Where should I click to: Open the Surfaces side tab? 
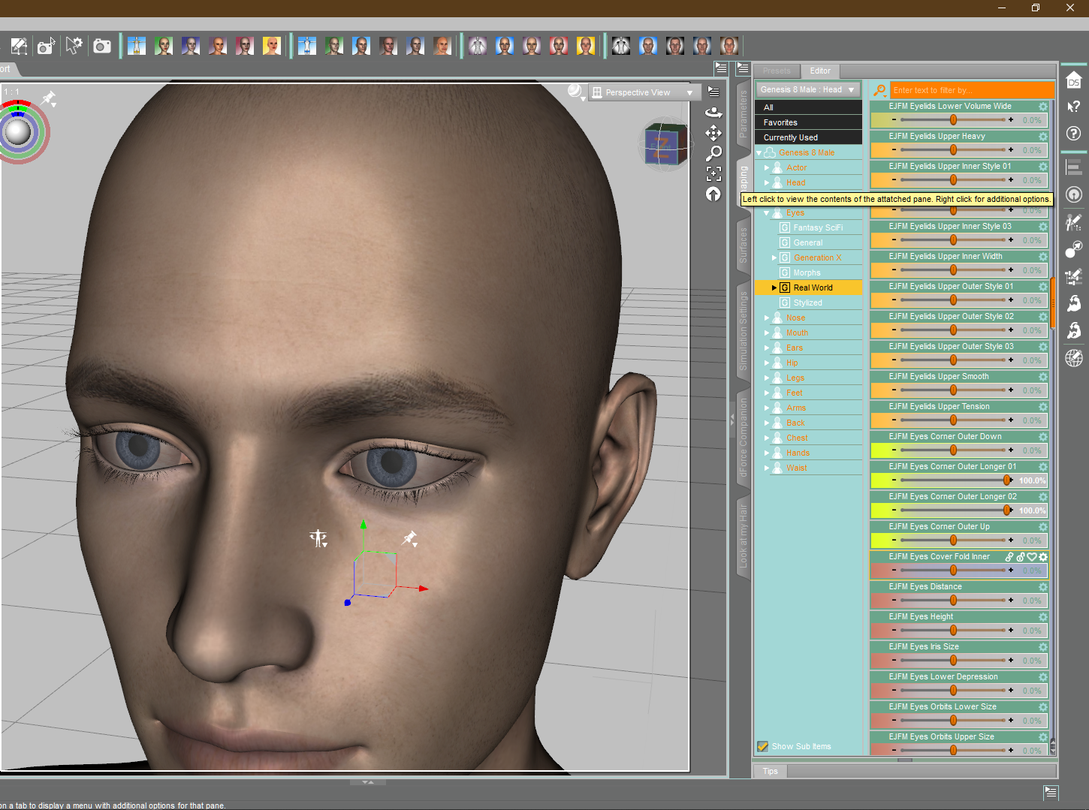(744, 244)
